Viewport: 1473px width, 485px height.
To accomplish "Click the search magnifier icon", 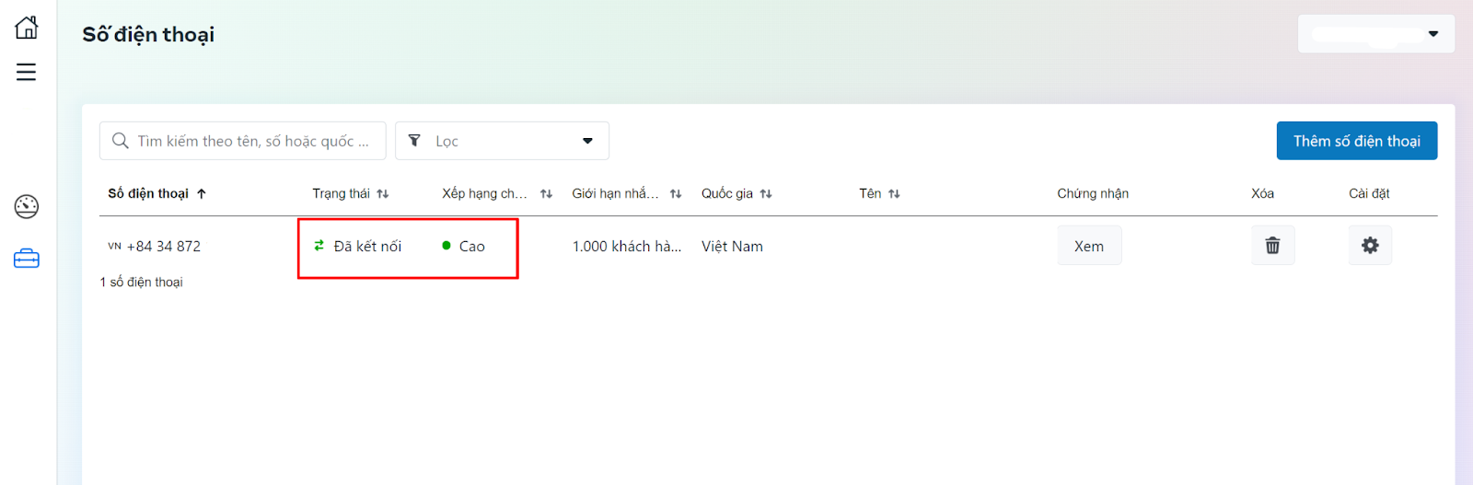I will (x=121, y=141).
